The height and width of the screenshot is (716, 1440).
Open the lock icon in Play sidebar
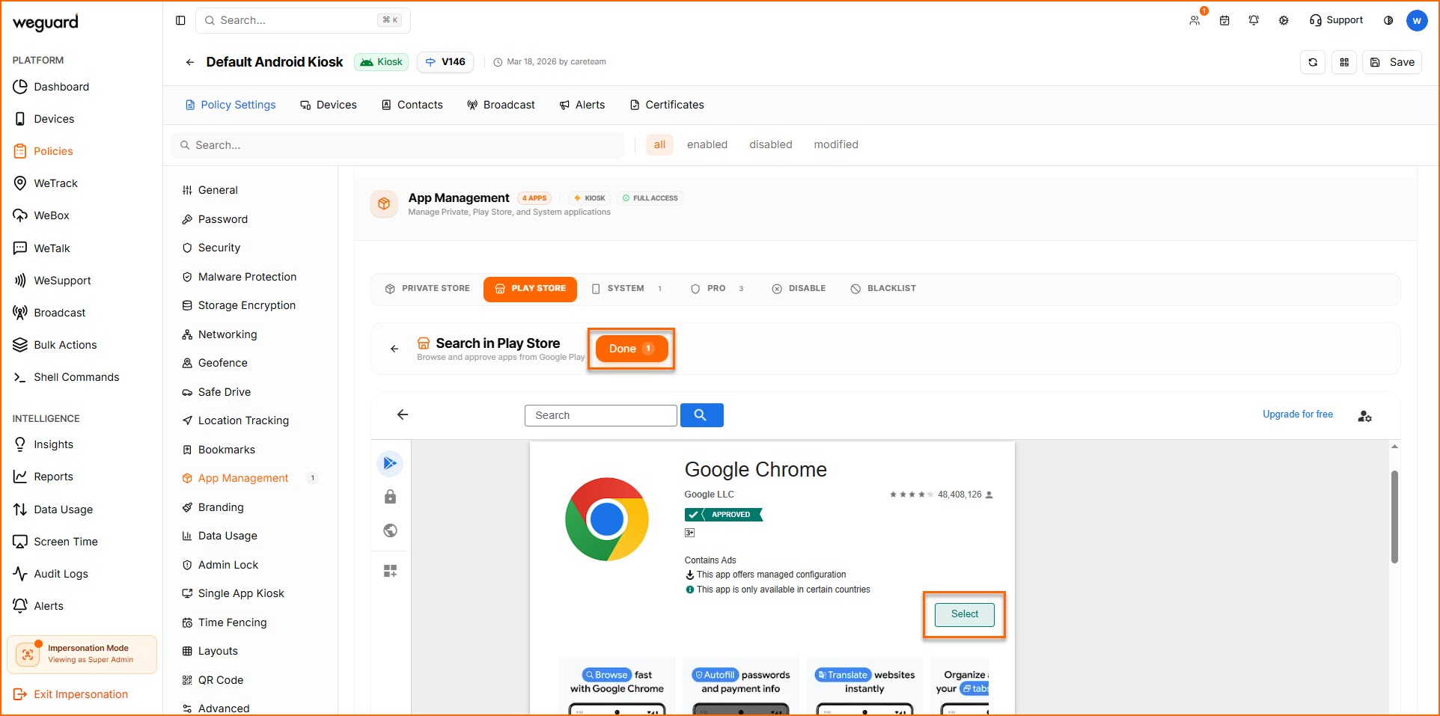390,497
